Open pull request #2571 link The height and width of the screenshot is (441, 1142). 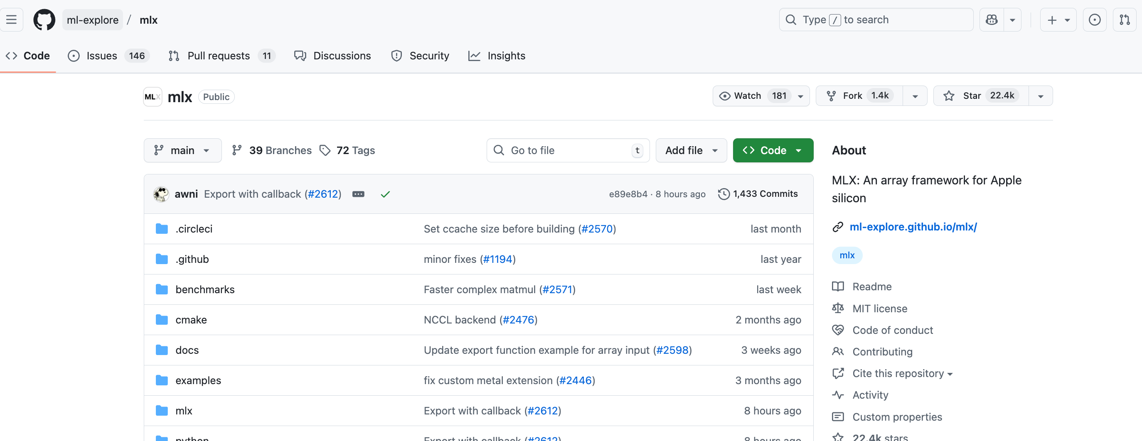click(x=557, y=289)
